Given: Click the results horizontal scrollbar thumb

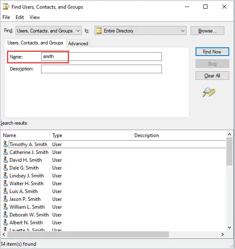Looking at the screenshot, I should click(88, 234).
